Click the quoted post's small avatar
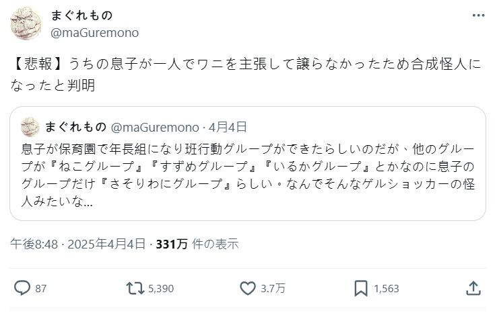Viewport: 495px width, 313px height. pos(30,126)
